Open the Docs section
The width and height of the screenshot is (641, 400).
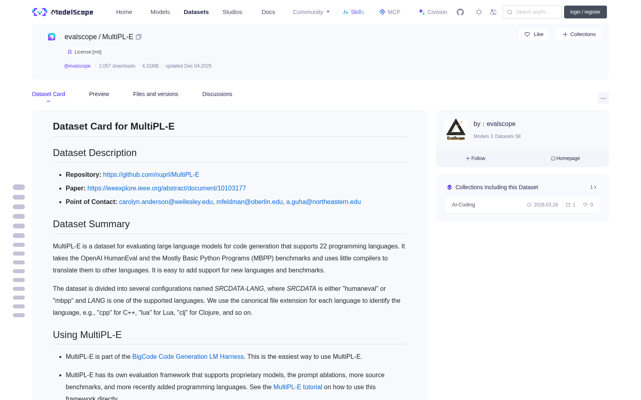268,12
